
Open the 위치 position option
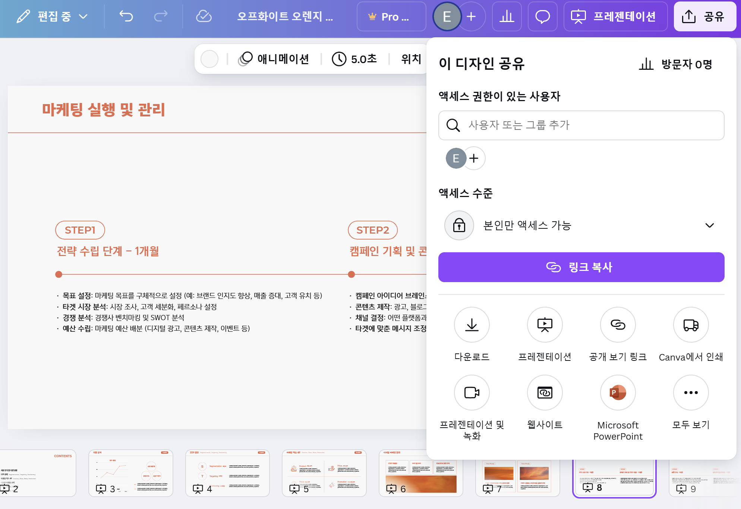[411, 59]
